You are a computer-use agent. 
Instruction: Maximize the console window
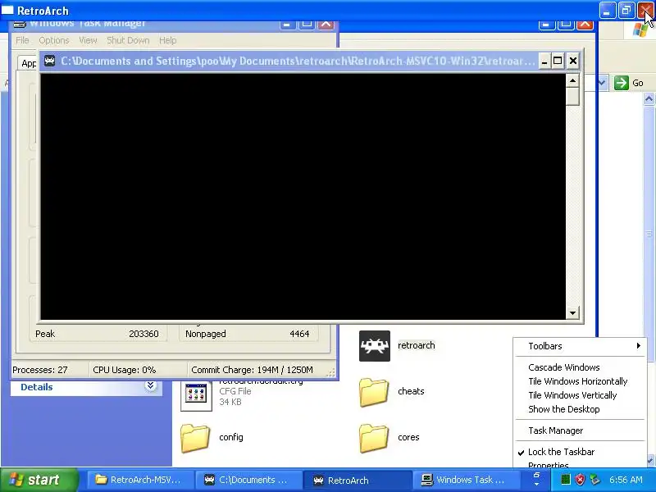[x=558, y=61]
